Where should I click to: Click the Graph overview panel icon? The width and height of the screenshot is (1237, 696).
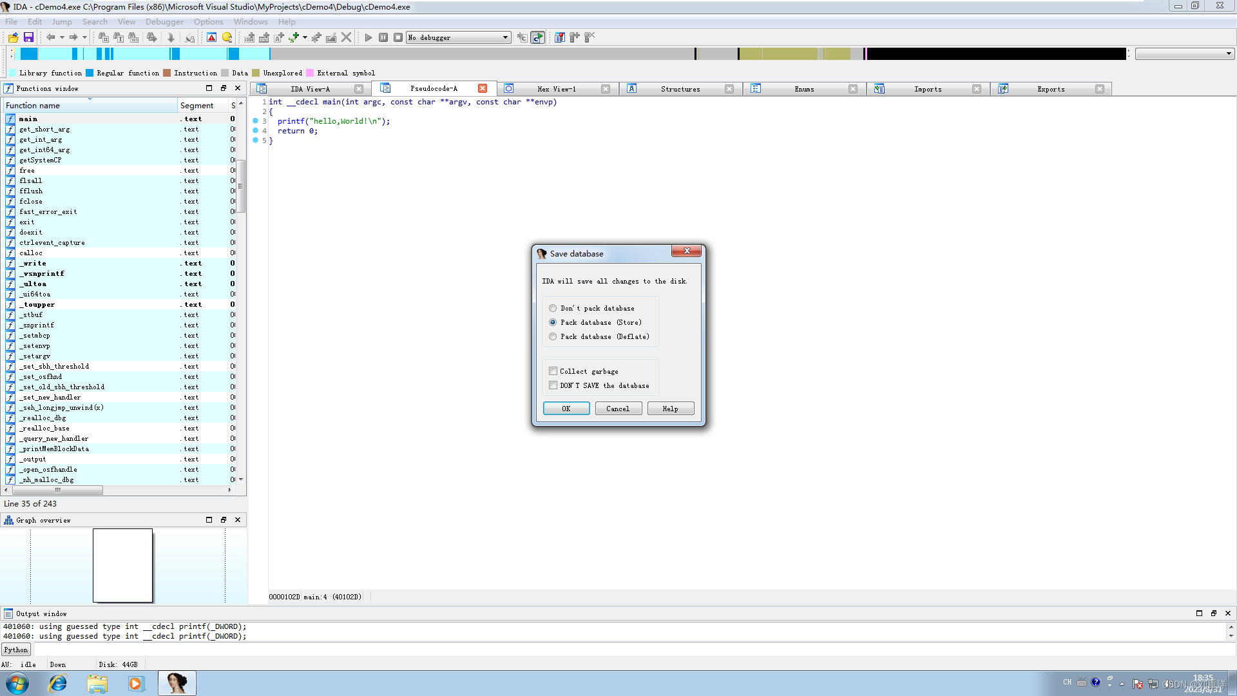click(8, 520)
